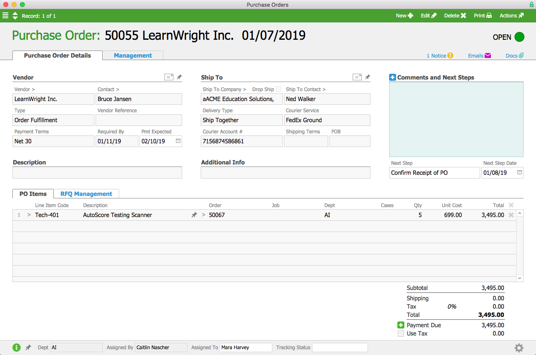Click the X icon in the items header
The height and width of the screenshot is (355, 536).
click(511, 205)
